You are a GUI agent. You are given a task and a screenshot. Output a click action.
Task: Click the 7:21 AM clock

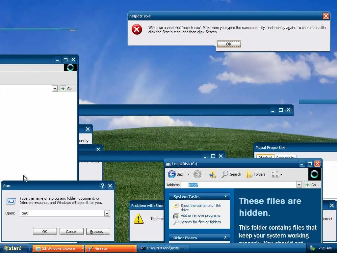click(x=325, y=248)
